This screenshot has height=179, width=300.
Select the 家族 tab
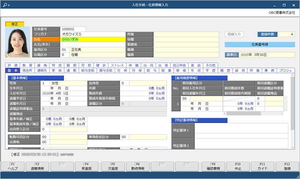57,70
